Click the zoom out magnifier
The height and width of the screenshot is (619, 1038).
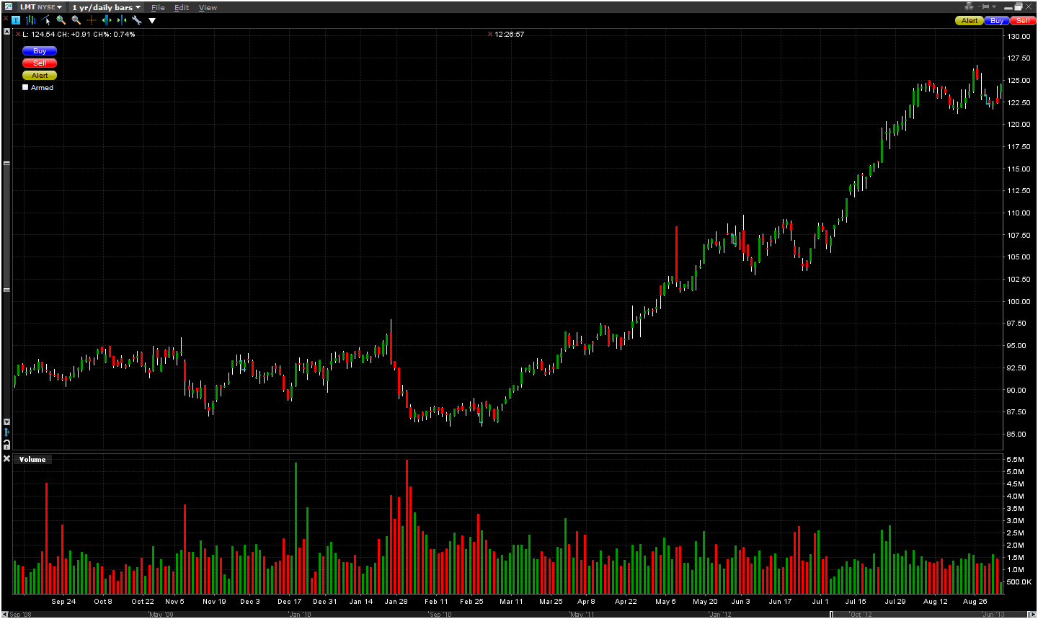(76, 20)
